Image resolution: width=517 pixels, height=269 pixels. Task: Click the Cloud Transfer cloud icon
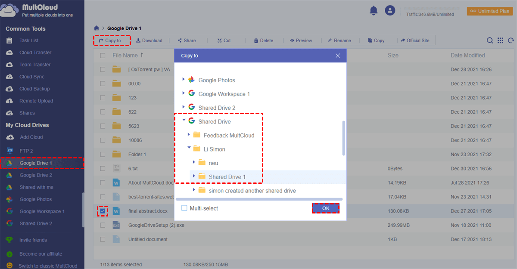[x=9, y=53]
